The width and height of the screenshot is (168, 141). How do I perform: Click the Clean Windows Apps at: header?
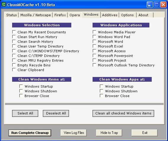(x=122, y=79)
